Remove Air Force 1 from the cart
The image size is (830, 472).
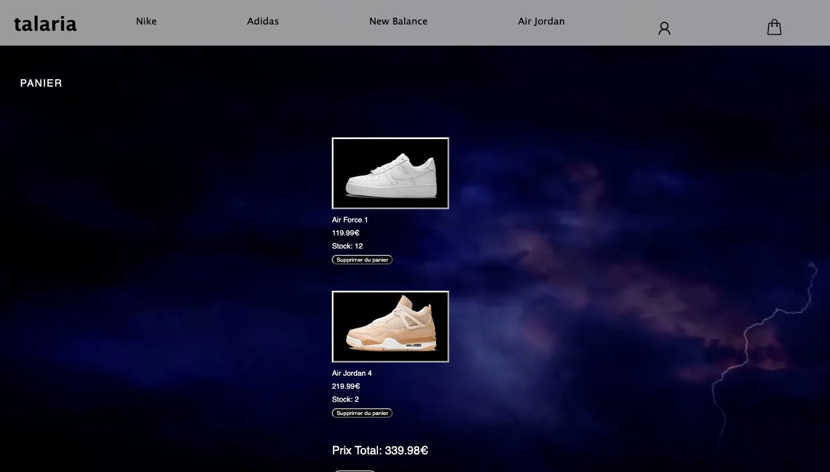pos(362,260)
